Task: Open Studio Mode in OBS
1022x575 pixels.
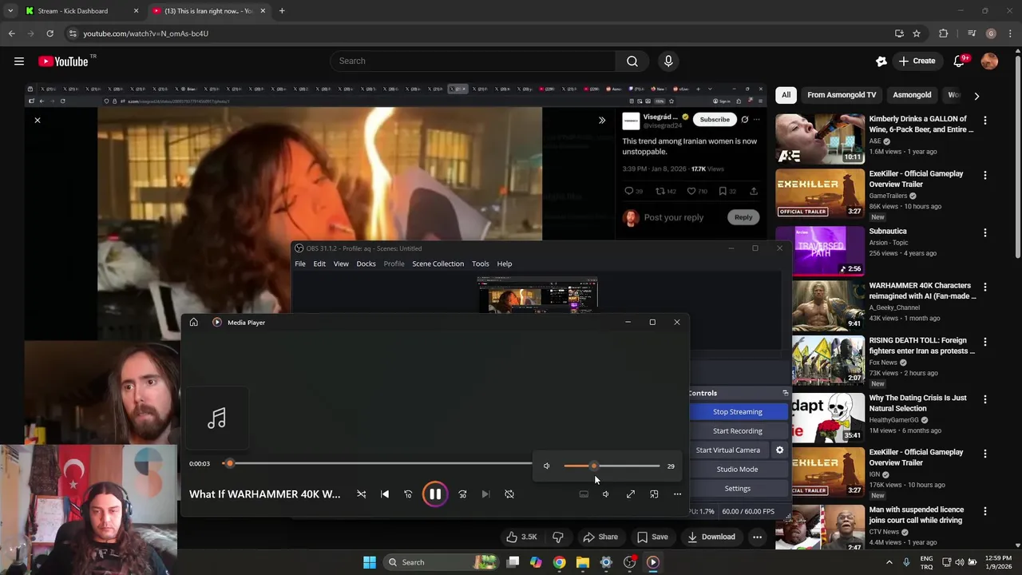Action: 738,470
